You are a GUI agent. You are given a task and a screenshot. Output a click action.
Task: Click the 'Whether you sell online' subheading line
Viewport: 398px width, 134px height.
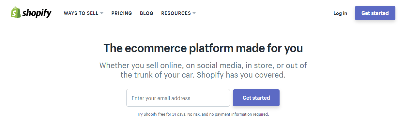pyautogui.click(x=203, y=65)
